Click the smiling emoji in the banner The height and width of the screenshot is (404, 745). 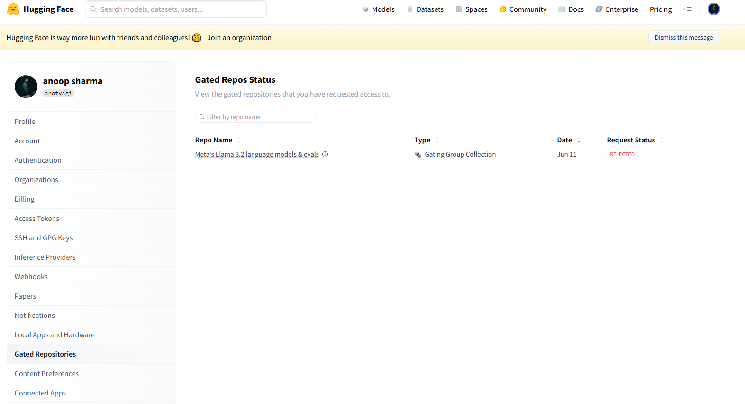(197, 38)
